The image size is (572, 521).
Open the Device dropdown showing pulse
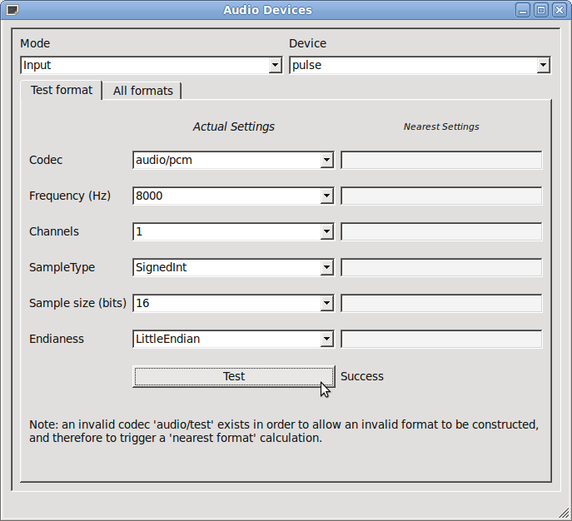[420, 65]
